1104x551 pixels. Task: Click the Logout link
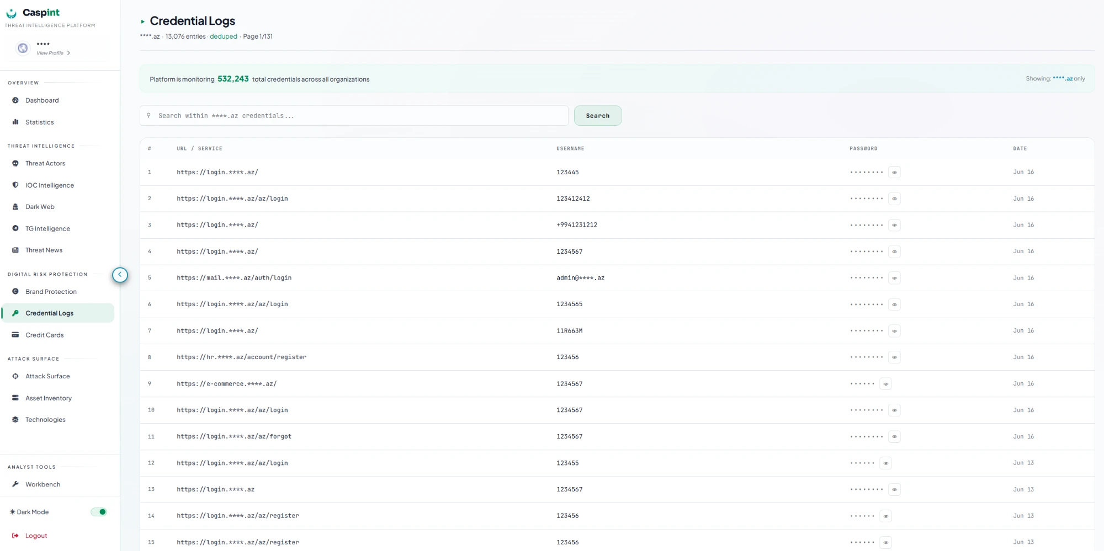(36, 536)
